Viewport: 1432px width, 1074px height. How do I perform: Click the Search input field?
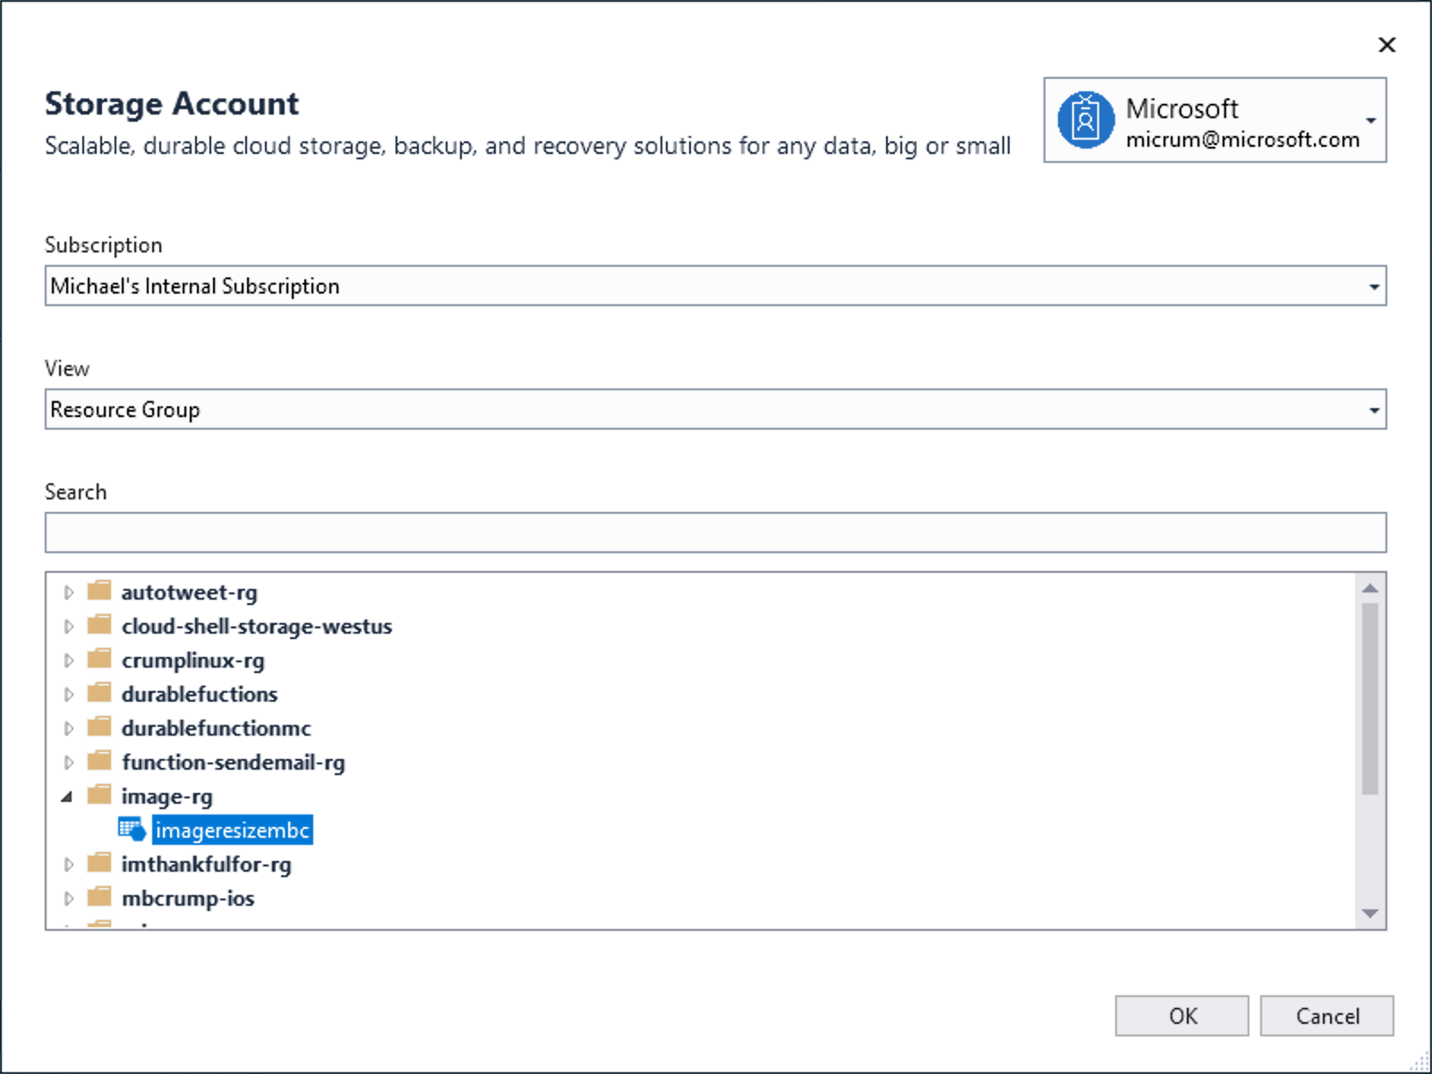click(x=715, y=533)
